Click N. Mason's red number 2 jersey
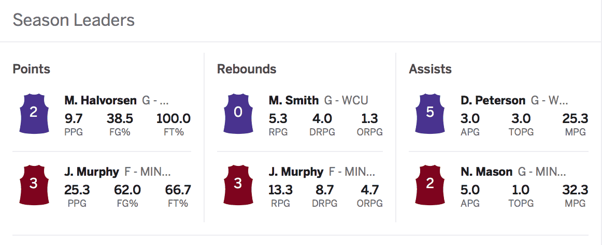The image size is (602, 245). point(430,185)
